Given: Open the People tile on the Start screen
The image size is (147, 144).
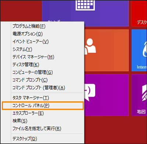Looking at the screenshot, I should (107, 50).
